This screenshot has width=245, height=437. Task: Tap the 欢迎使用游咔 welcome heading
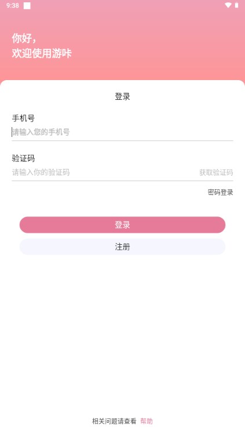click(x=42, y=53)
